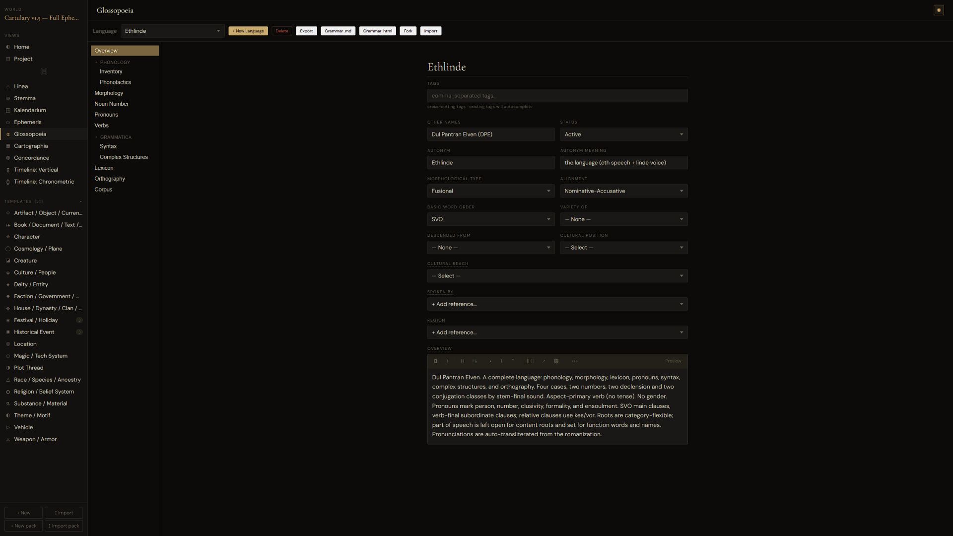This screenshot has width=953, height=536.
Task: Add a reference under Spoken By
Action: coord(557,304)
